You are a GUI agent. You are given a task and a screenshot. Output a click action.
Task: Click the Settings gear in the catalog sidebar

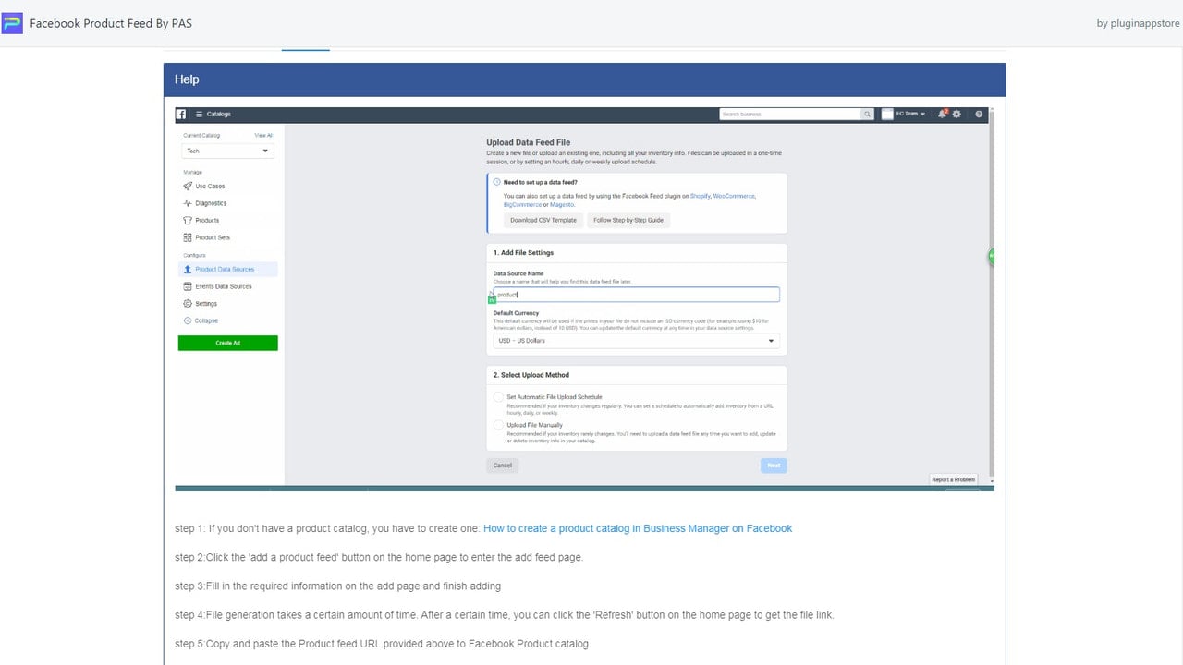pos(188,304)
